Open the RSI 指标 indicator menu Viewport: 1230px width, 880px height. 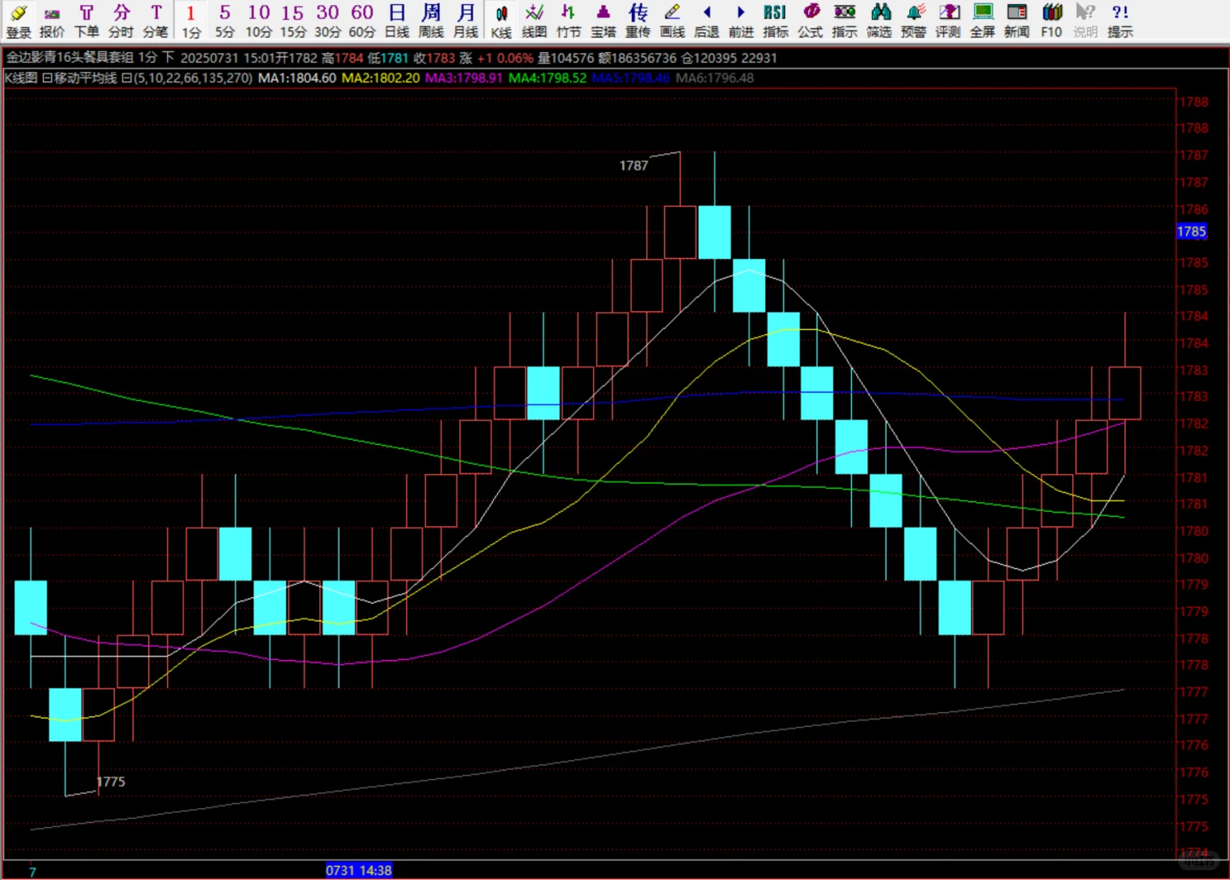point(775,21)
